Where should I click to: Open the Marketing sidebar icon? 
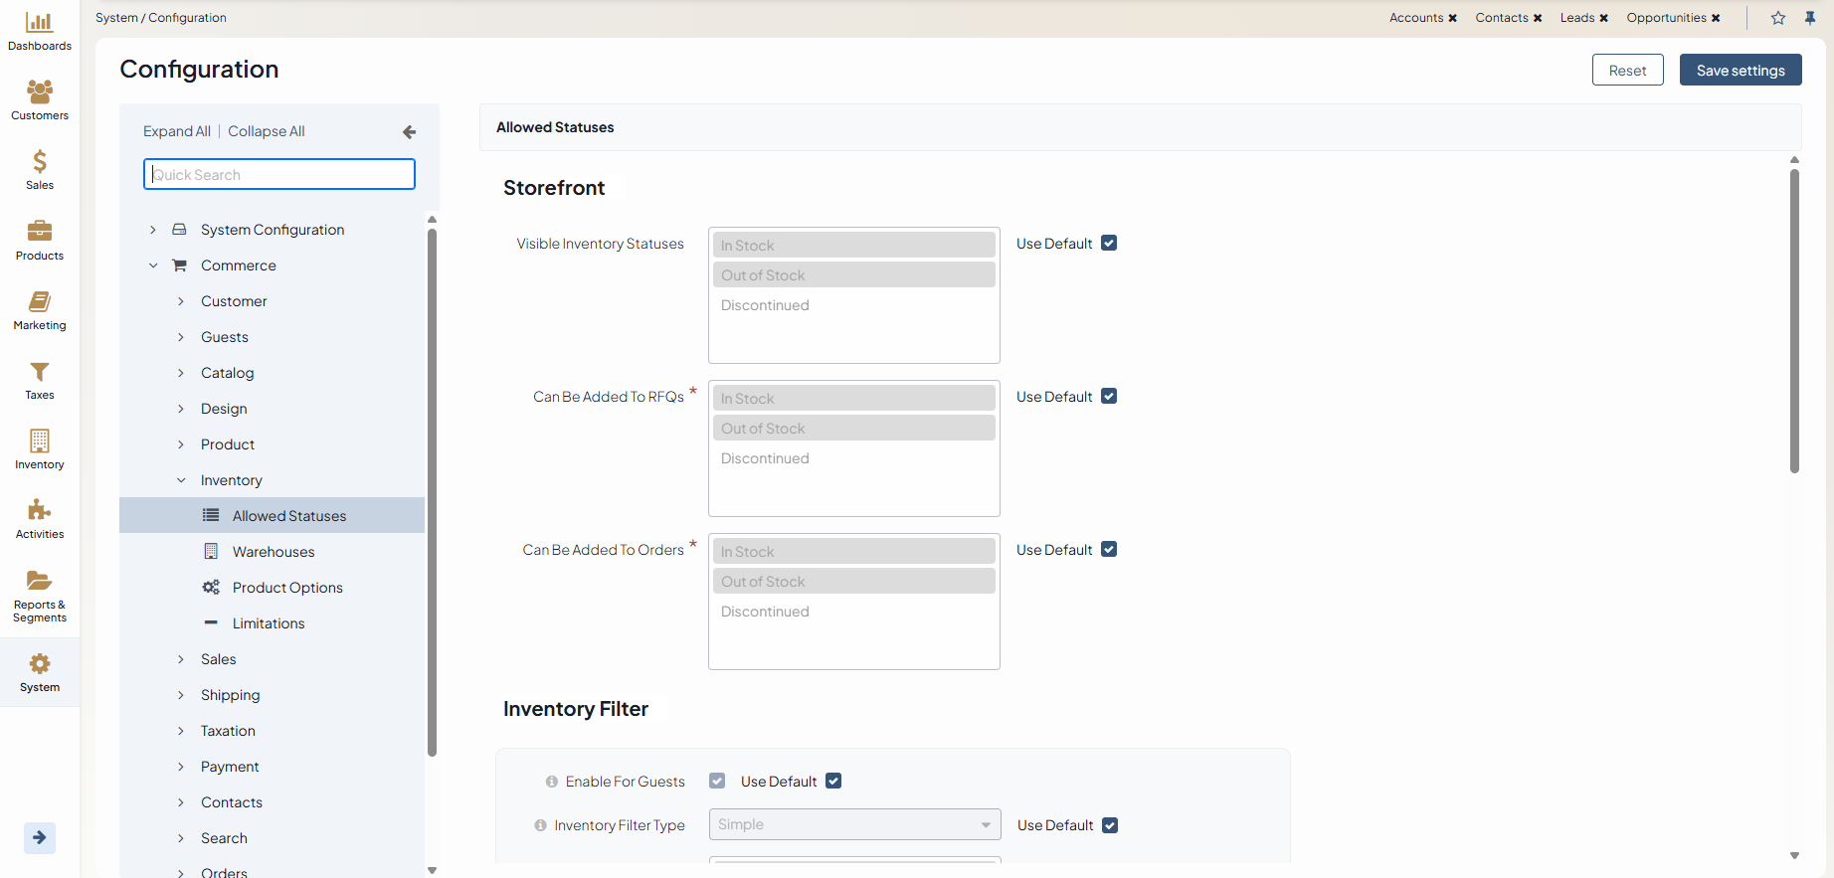[40, 302]
